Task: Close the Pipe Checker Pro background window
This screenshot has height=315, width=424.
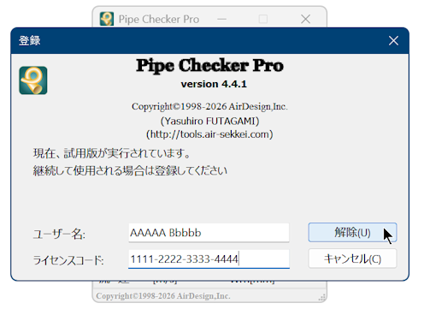Action: (305, 19)
